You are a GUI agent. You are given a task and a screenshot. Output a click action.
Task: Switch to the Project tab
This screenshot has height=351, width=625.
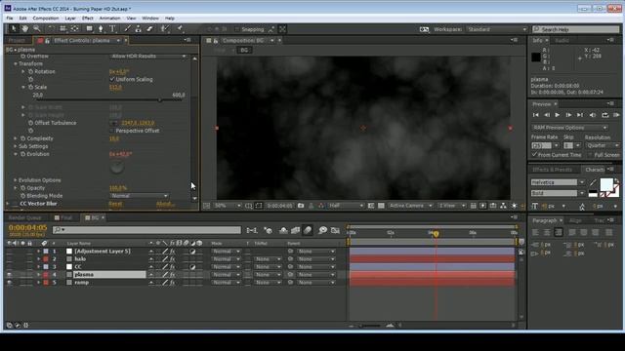click(x=17, y=41)
